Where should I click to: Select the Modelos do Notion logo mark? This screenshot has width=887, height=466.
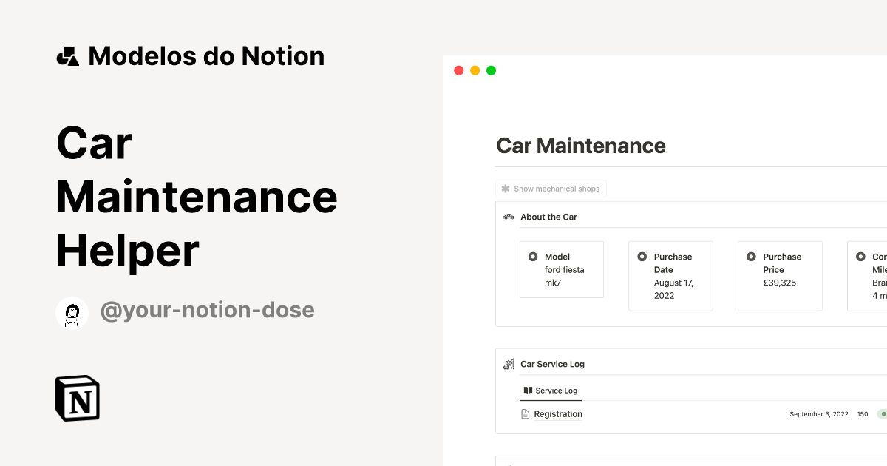coord(67,55)
